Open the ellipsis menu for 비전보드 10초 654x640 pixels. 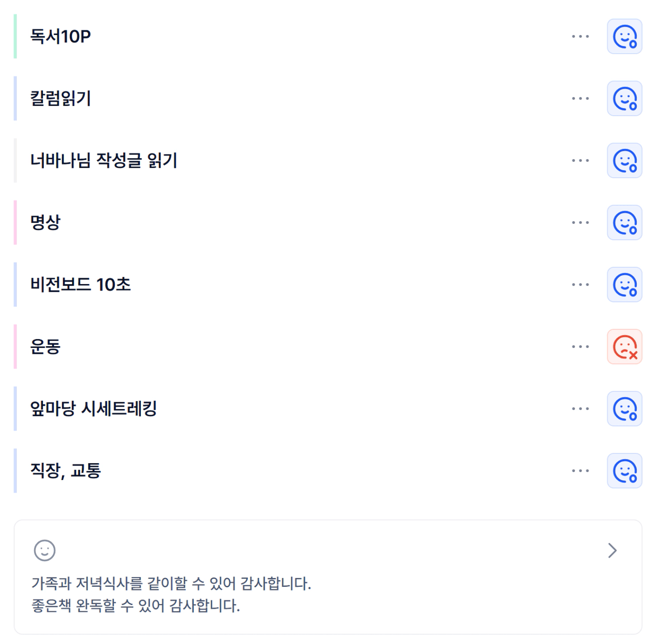point(580,285)
